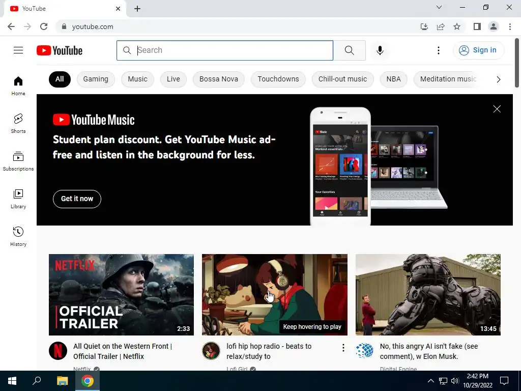Image resolution: width=521 pixels, height=391 pixels.
Task: Open Lofi Girl channel avatar
Action: [211, 351]
